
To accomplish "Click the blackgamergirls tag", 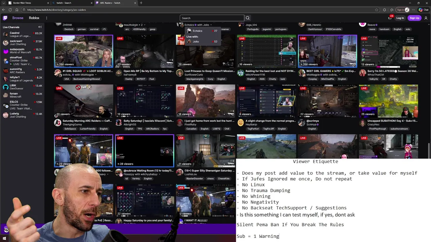I will pyautogui.click(x=195, y=79).
